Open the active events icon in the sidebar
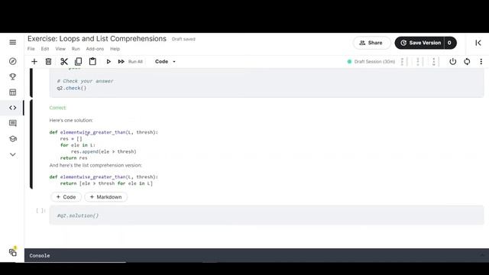 coord(13,252)
